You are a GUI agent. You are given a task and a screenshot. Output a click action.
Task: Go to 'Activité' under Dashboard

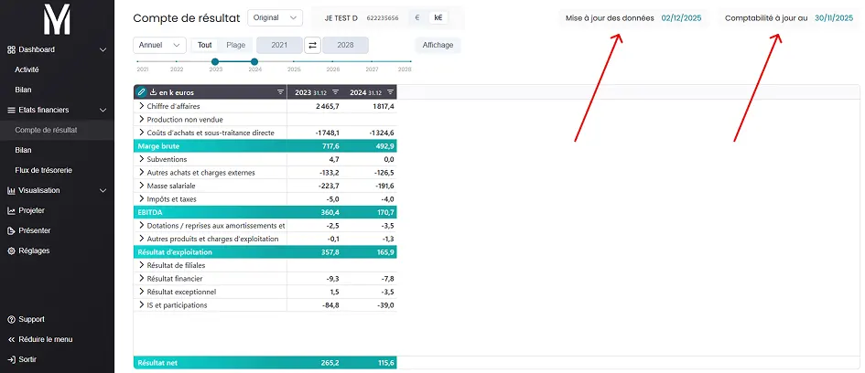tap(27, 69)
